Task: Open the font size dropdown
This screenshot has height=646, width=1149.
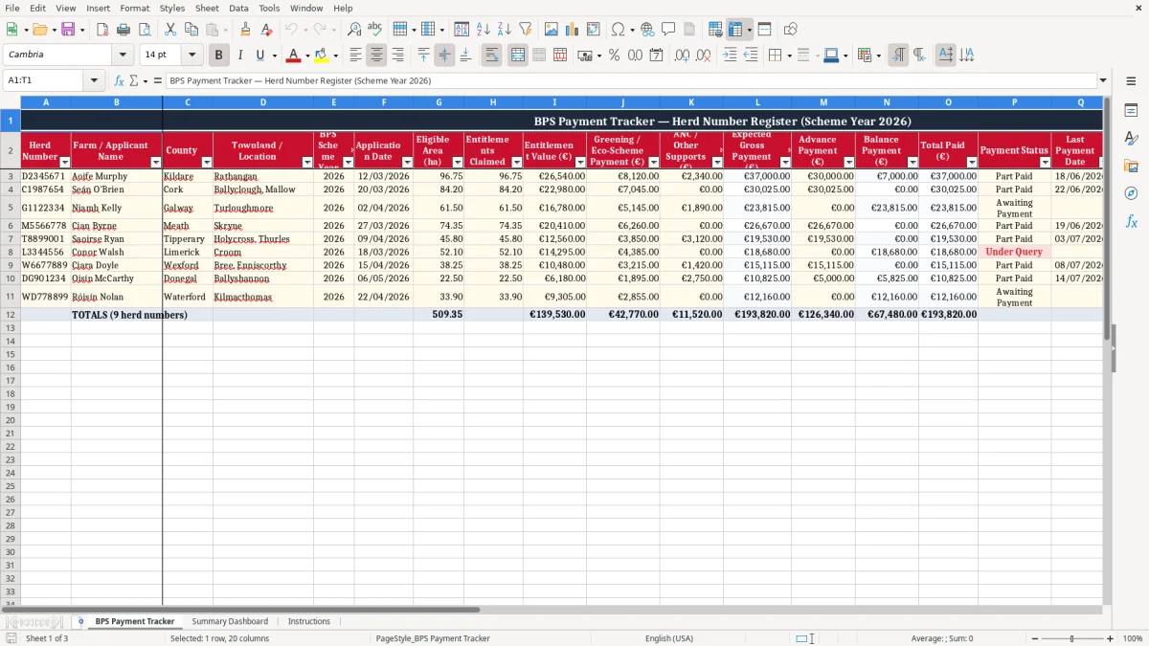Action: coord(192,56)
